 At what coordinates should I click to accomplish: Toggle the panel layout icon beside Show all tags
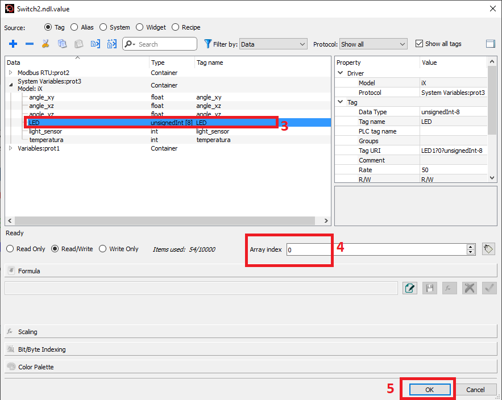(490, 44)
